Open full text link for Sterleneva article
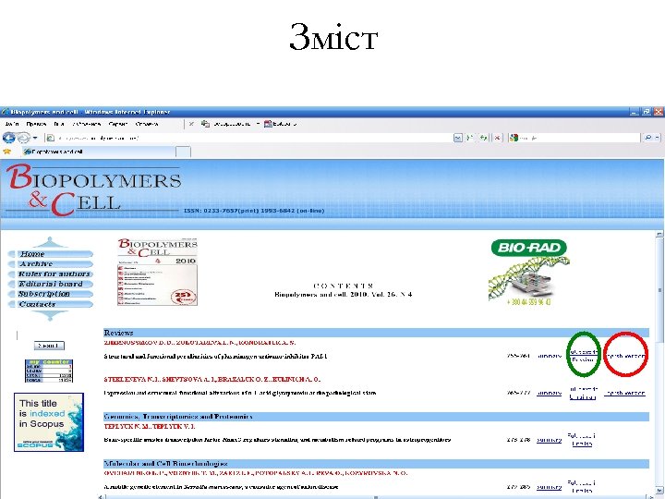The height and width of the screenshot is (499, 665). pos(583,393)
